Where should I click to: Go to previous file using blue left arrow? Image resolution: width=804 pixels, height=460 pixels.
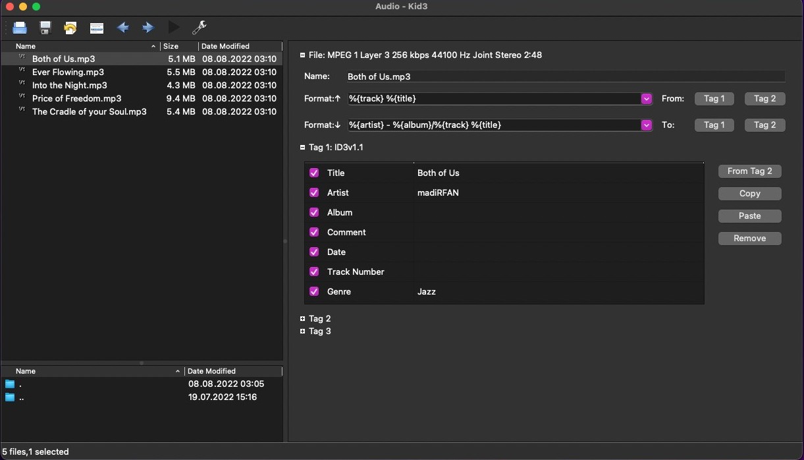click(122, 28)
